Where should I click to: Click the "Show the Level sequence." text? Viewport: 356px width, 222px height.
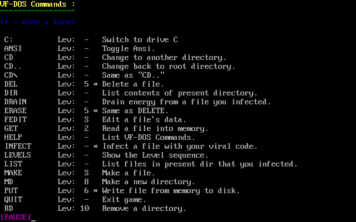point(155,155)
